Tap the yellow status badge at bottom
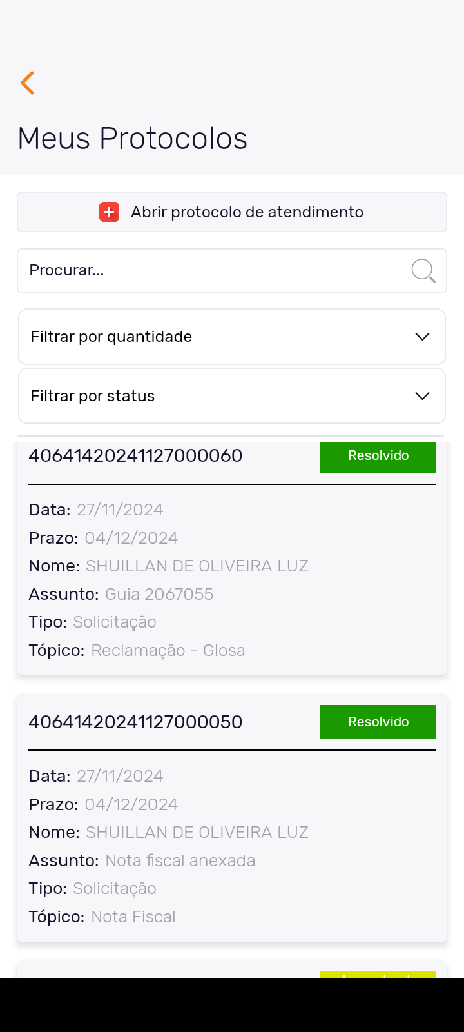Viewport: 464px width, 1032px height. tap(378, 975)
